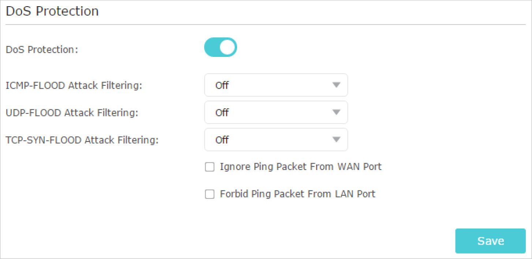Open the TCP-SYN-FLOOD Attack Filtering dropdown
This screenshot has width=532, height=259.
point(276,140)
